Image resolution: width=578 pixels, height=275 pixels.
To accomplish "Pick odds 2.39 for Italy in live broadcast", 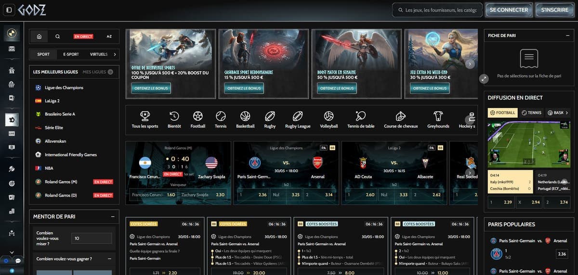I will click(501, 202).
